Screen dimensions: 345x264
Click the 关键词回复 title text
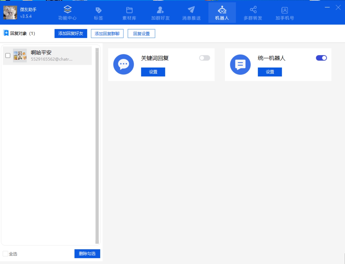click(x=155, y=58)
